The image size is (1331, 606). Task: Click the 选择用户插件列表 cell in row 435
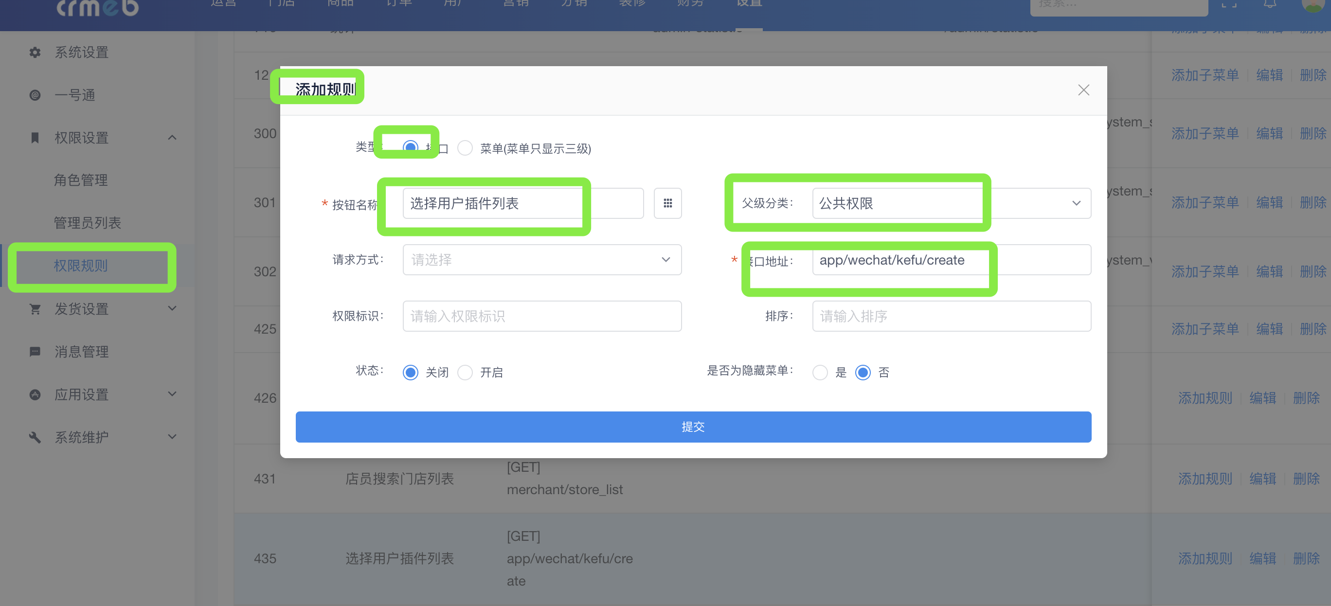coord(399,558)
